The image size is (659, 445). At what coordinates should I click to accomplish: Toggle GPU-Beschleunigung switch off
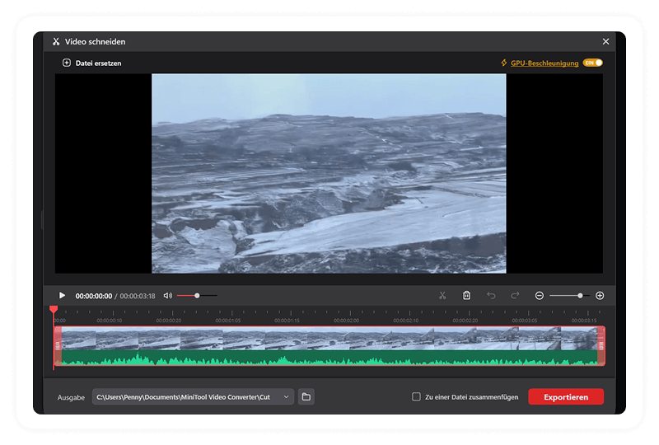tap(593, 63)
